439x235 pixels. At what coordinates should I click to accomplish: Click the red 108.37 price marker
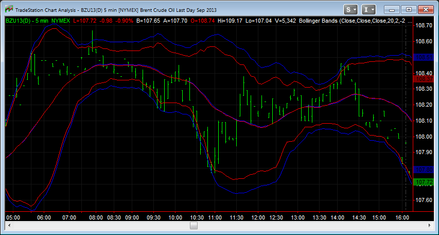pyautogui.click(x=425, y=79)
